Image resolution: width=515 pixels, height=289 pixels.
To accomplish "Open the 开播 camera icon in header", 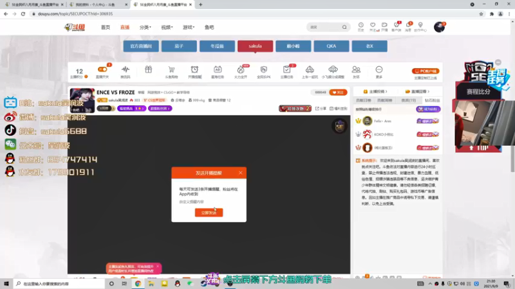I will [x=384, y=25].
